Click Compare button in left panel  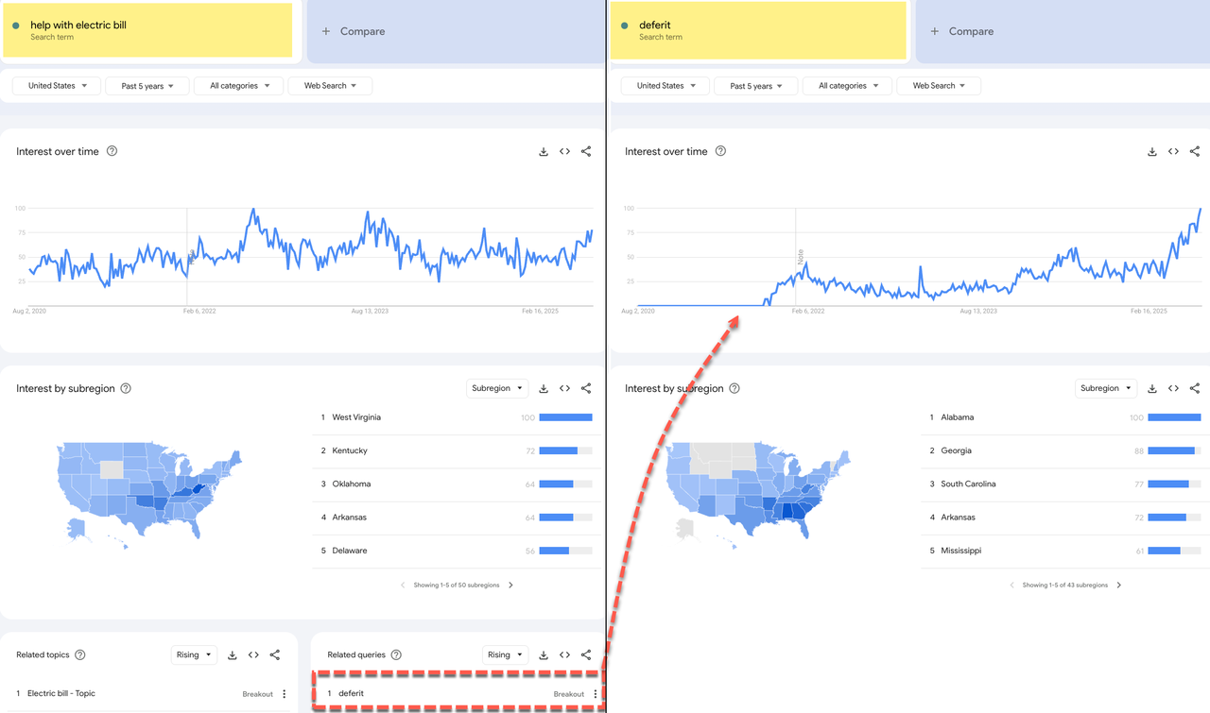355,31
